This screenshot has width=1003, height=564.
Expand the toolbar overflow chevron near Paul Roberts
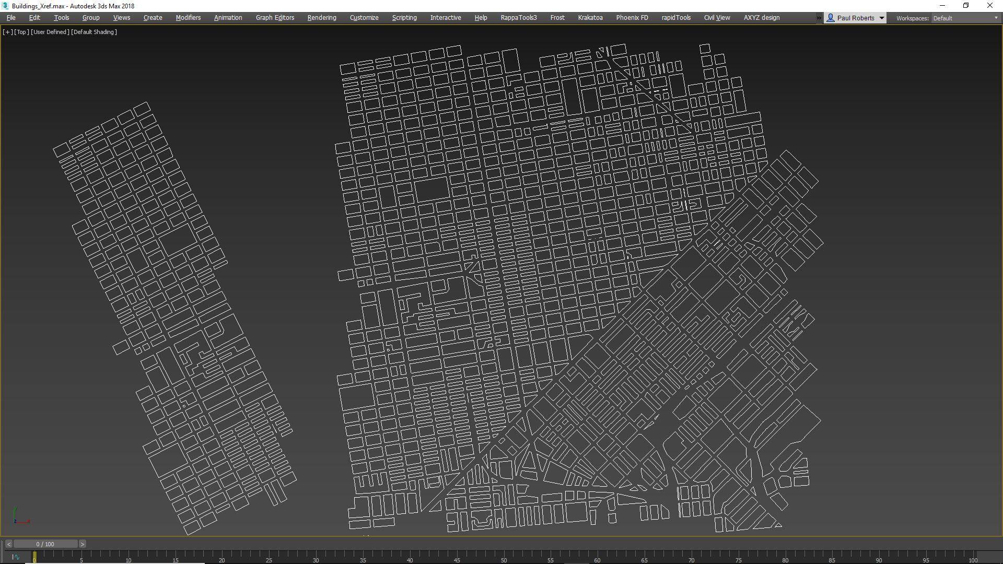coord(818,17)
